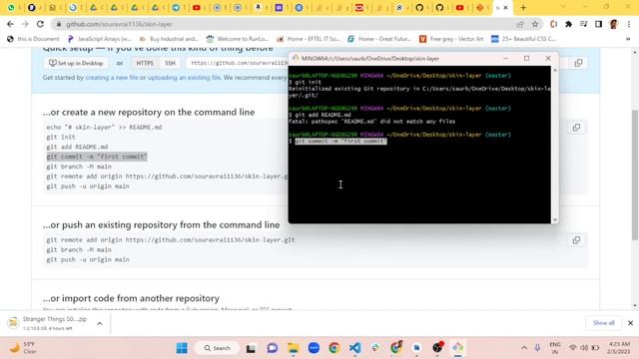Click in the MINGW64 terminal window
Viewport: 639px width, 359px height.
pyautogui.click(x=419, y=145)
